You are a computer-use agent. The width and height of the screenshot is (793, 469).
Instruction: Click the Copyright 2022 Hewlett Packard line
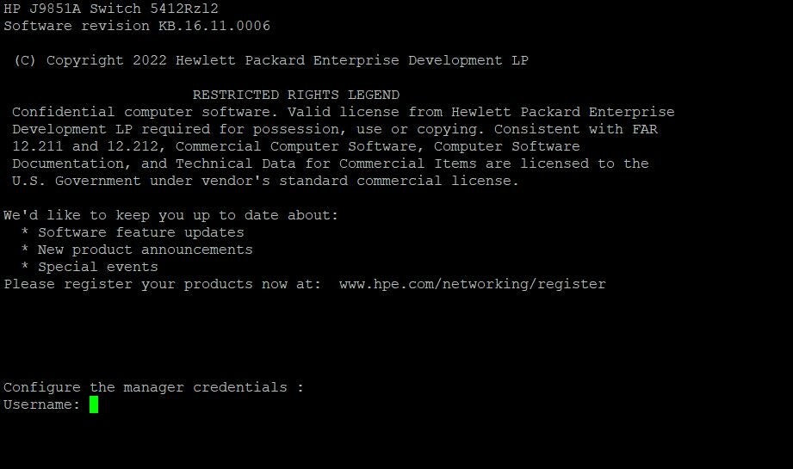(x=271, y=60)
